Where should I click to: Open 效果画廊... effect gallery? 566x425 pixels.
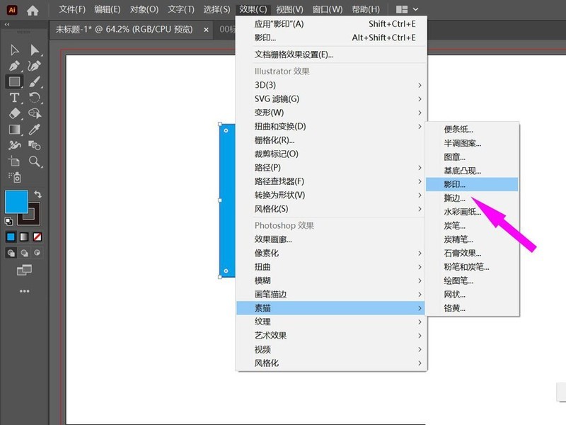[273, 239]
